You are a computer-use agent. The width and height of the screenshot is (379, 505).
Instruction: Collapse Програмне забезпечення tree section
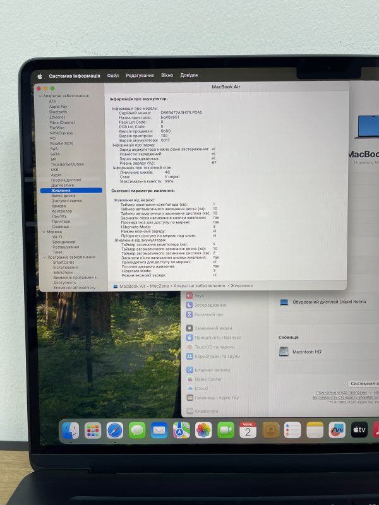point(44,258)
